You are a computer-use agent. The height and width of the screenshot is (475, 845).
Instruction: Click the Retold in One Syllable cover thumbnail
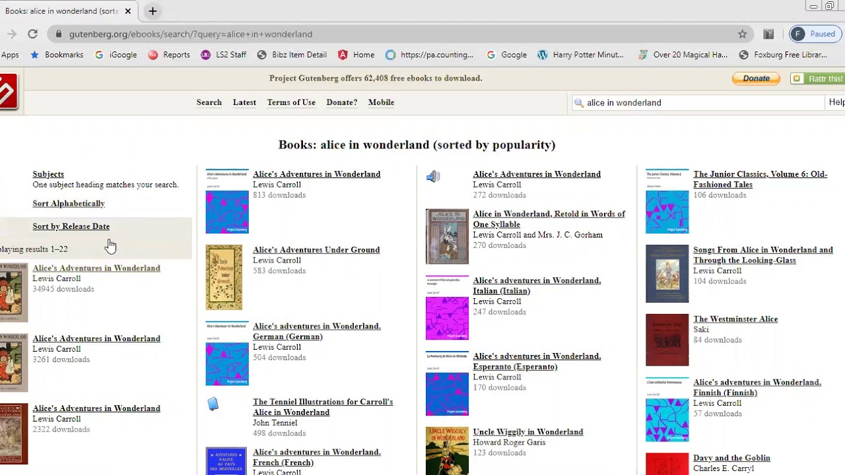447,236
